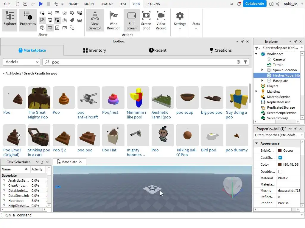Open Tag Editor icon
The height and width of the screenshot is (228, 305).
[x=72, y=20]
